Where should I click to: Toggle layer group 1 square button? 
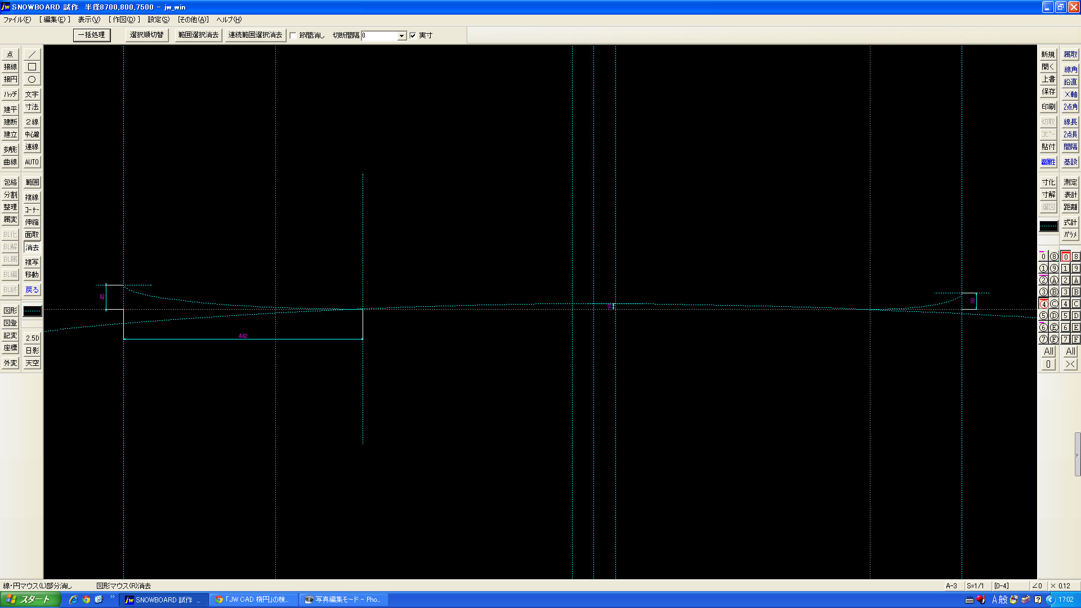tap(1065, 269)
